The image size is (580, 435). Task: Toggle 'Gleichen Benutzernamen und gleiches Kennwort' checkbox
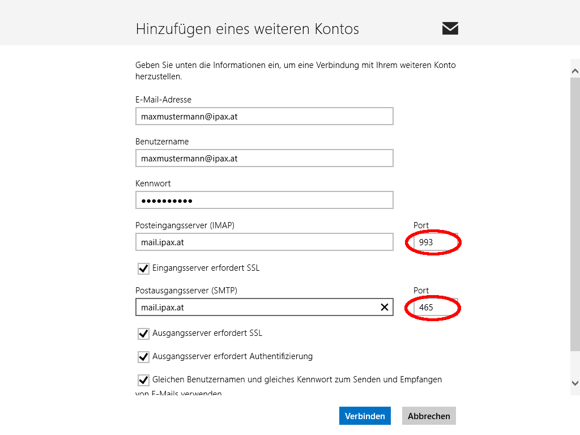143,380
